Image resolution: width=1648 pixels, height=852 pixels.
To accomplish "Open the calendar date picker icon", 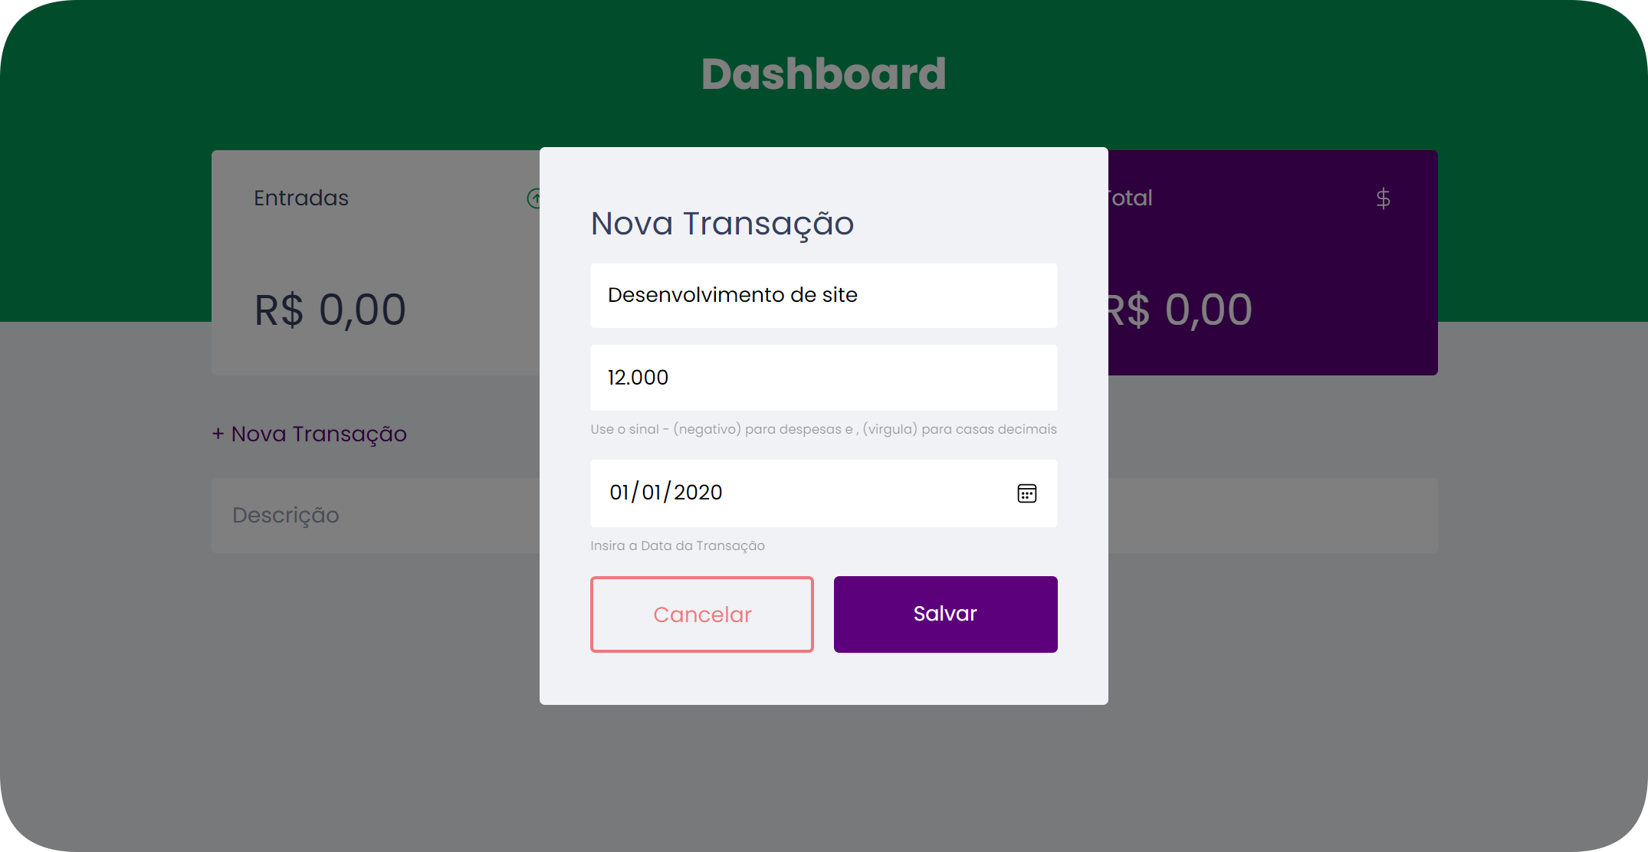I will 1027,493.
